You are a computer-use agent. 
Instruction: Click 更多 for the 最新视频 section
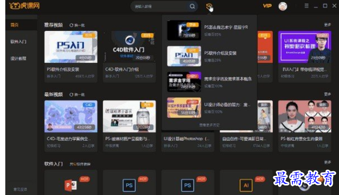pos(327,94)
